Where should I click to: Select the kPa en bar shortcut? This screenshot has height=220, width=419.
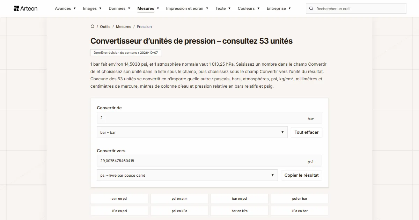[x=300, y=211]
